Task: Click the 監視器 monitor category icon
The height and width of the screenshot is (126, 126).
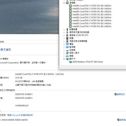Action: [x=67, y=47]
